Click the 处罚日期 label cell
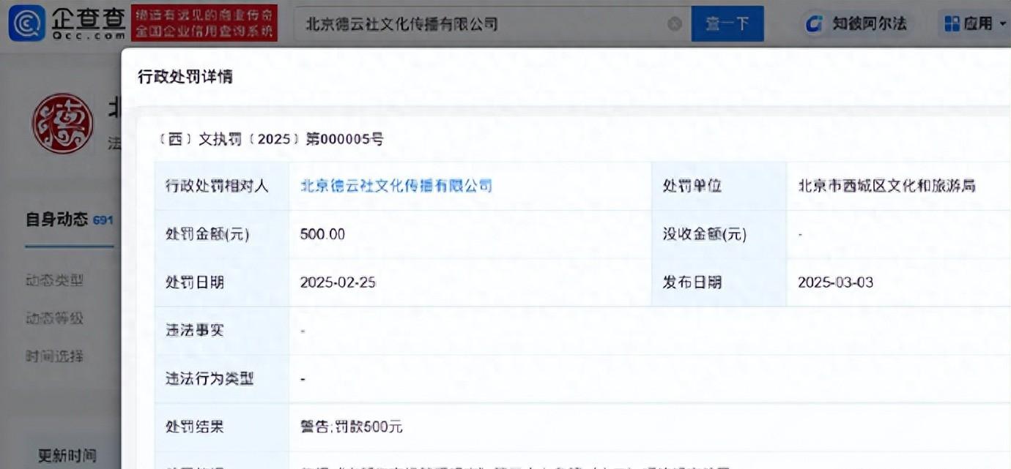 coord(223,282)
